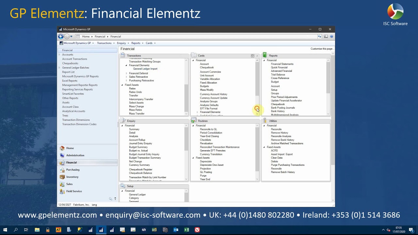Open the navigation history dropdown arrow
This screenshot has height=235, width=418.
[x=71, y=37]
